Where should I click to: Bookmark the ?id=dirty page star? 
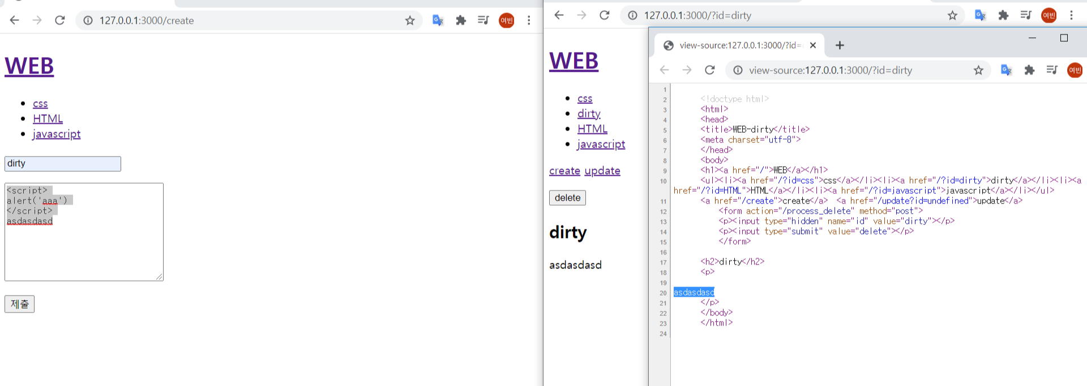[952, 15]
